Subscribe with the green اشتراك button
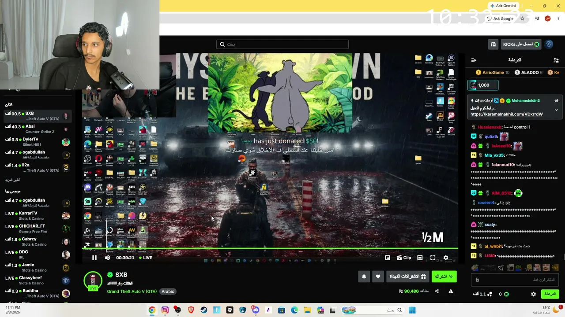This screenshot has height=317, width=565. [444, 276]
